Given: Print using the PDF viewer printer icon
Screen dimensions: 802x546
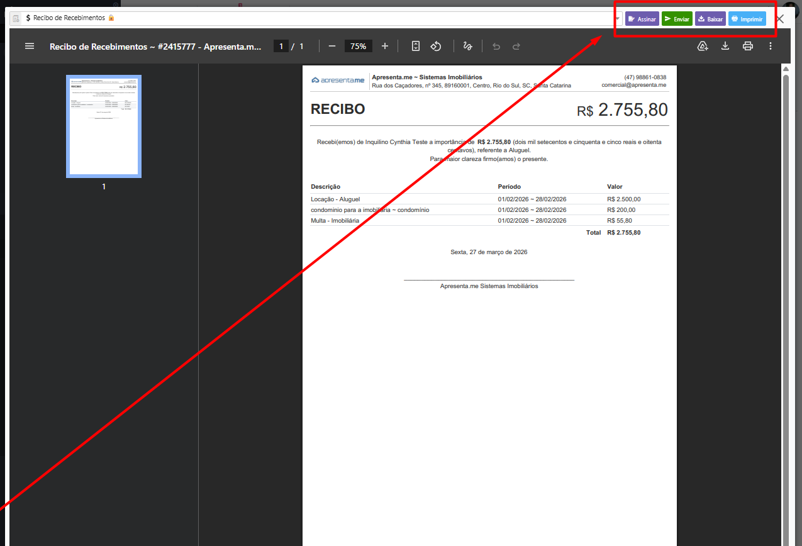Looking at the screenshot, I should [x=748, y=46].
